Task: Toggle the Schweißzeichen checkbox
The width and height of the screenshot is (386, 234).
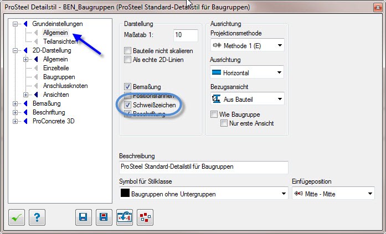Action: coord(127,105)
